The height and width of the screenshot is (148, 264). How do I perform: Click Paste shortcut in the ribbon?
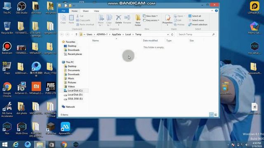coord(85,25)
